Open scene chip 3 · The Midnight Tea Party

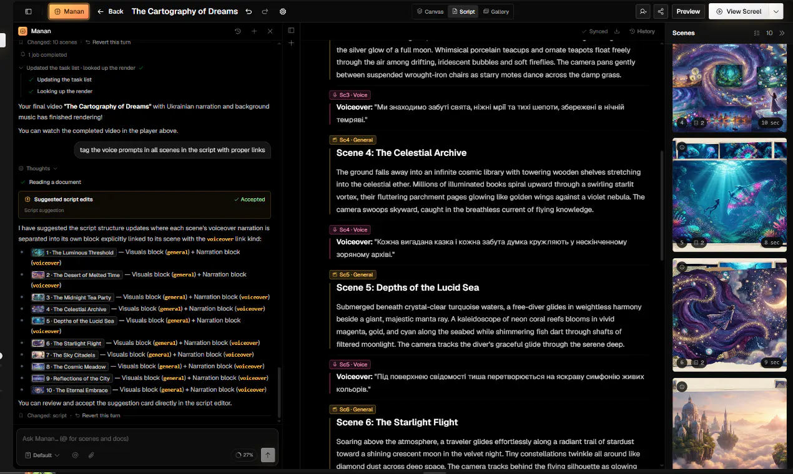tap(72, 297)
